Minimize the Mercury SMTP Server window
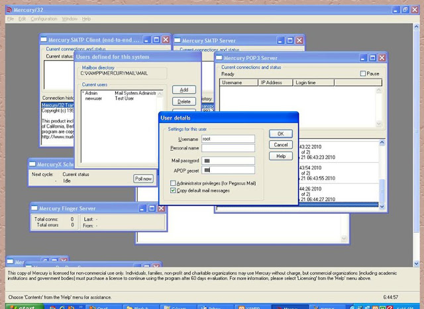This screenshot has width=424, height=309. pyautogui.click(x=280, y=41)
